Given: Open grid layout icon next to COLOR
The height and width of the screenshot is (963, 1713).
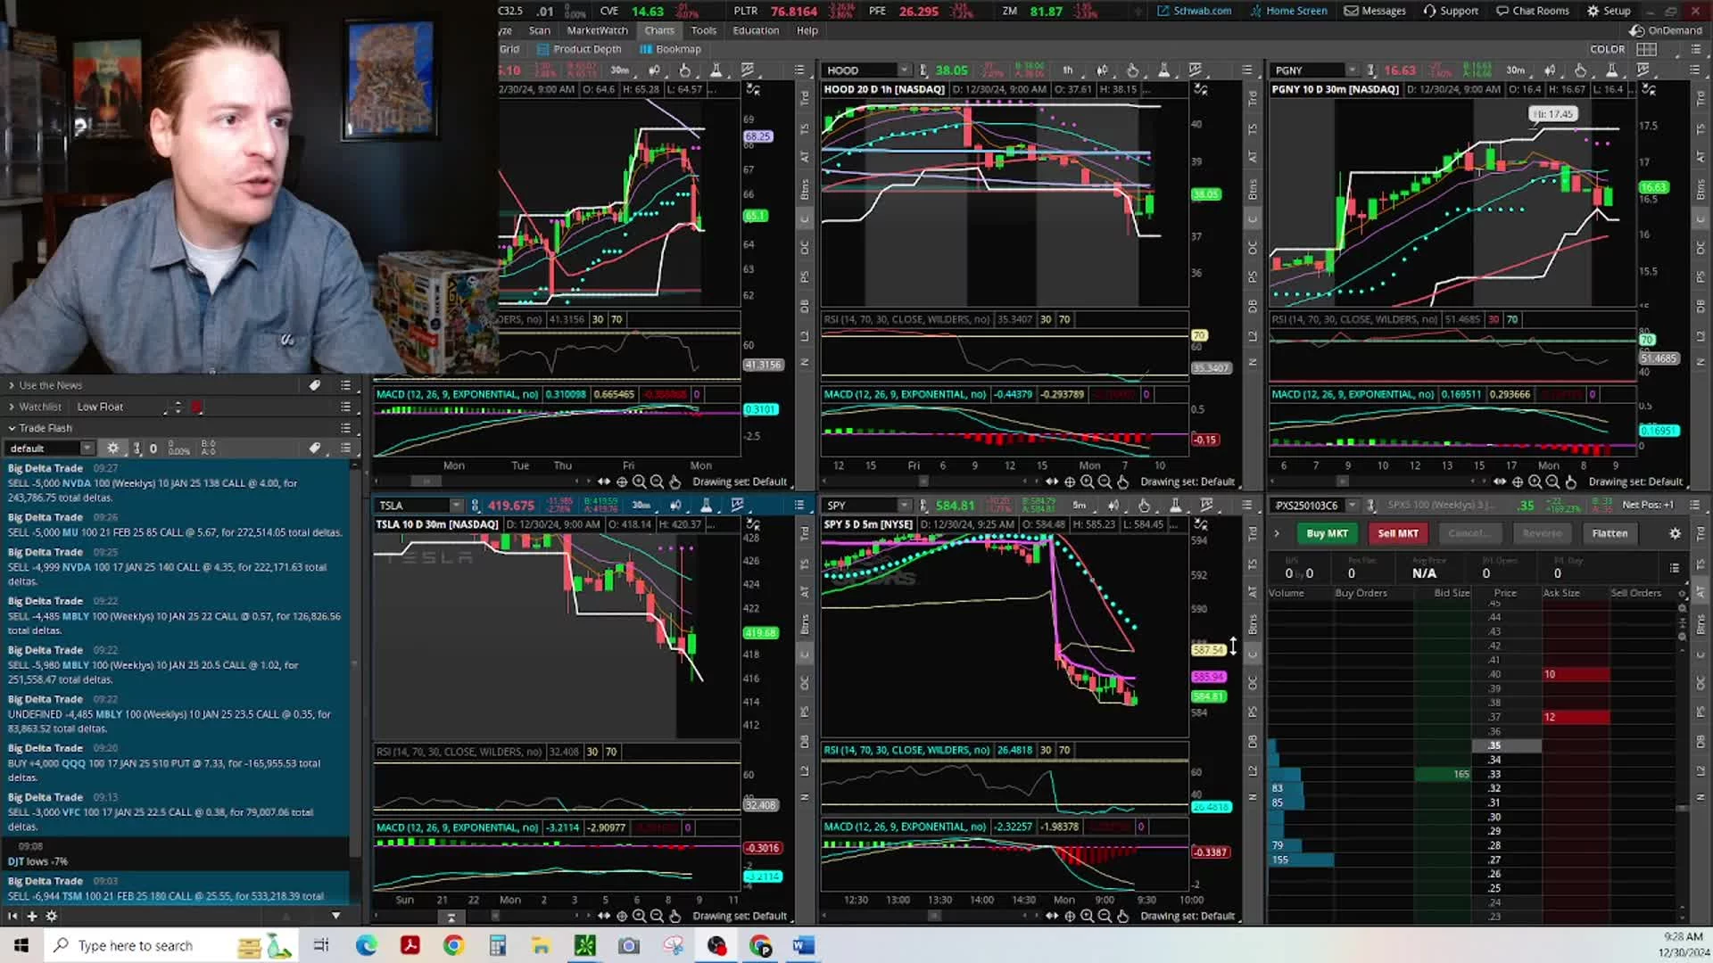Looking at the screenshot, I should click(1646, 49).
